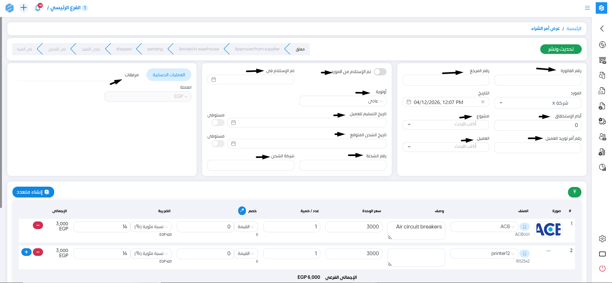Click the green scroll-to-top arrow button
This screenshot has height=283, width=612.
click(574, 192)
